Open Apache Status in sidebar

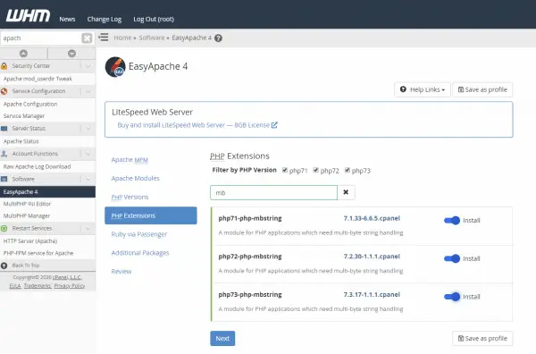pyautogui.click(x=21, y=141)
